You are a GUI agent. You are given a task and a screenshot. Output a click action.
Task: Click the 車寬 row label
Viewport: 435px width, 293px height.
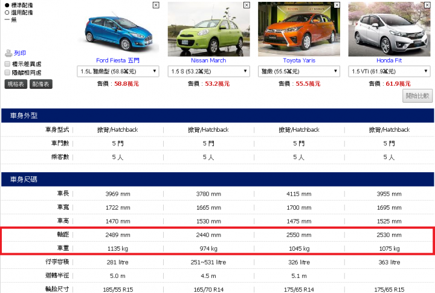pyautogui.click(x=63, y=207)
